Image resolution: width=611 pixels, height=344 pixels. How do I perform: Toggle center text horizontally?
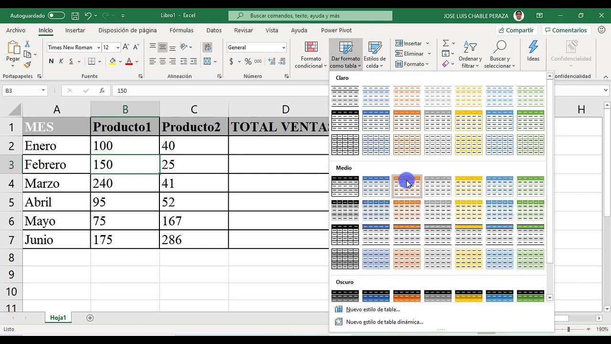pyautogui.click(x=162, y=61)
